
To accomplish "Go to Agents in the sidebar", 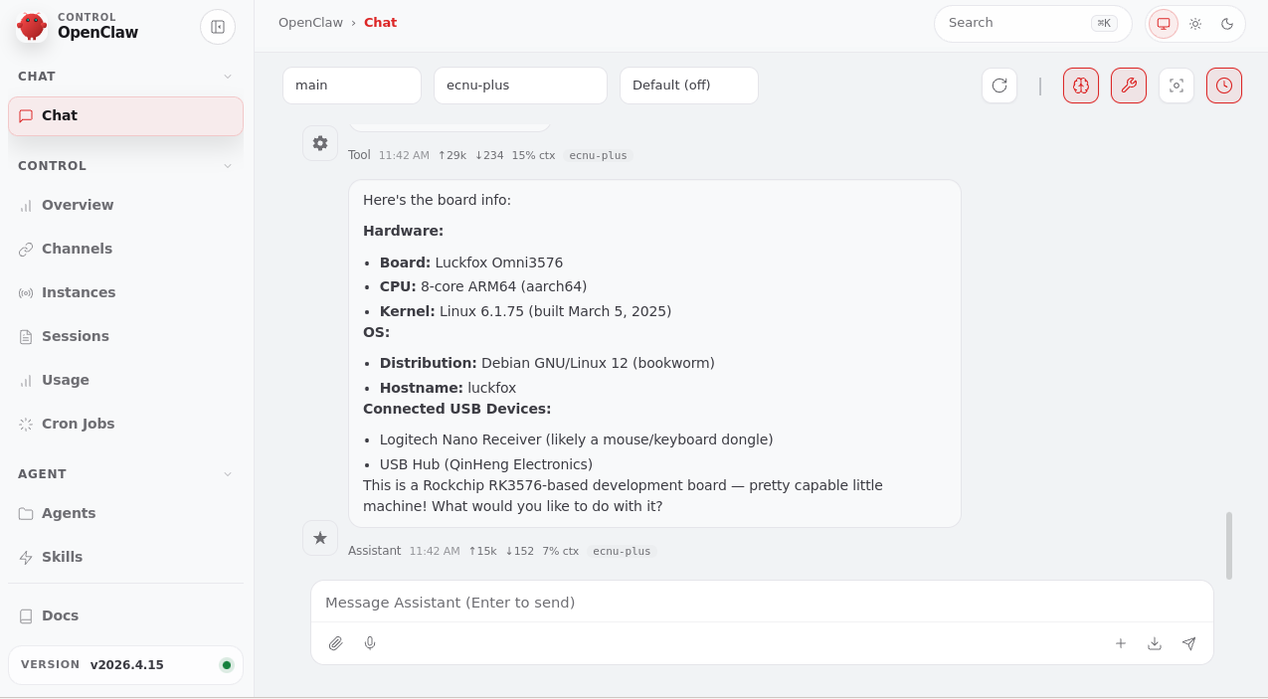I will point(125,513).
